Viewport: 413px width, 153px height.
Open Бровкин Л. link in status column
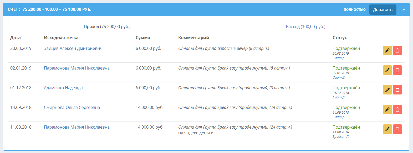[341, 136]
